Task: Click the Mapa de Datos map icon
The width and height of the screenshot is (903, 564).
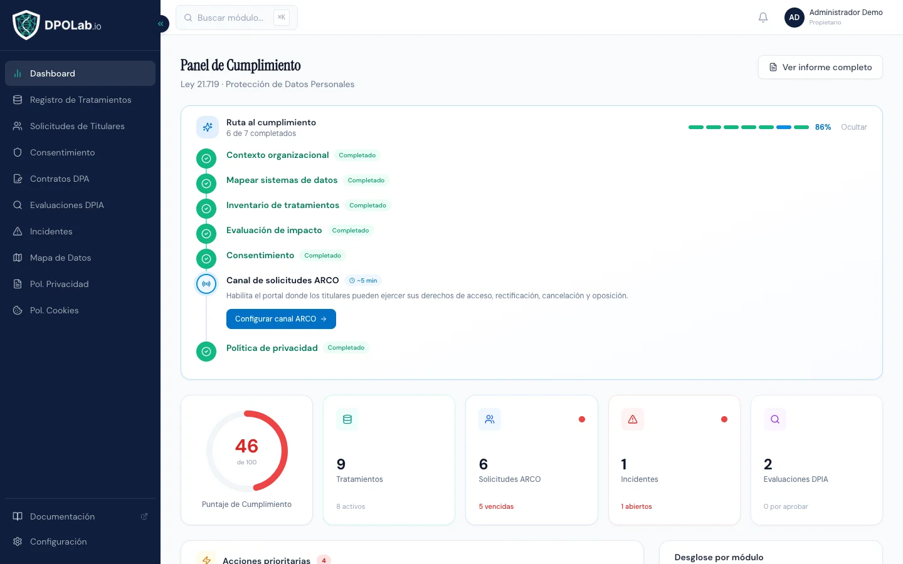Action: [x=18, y=258]
